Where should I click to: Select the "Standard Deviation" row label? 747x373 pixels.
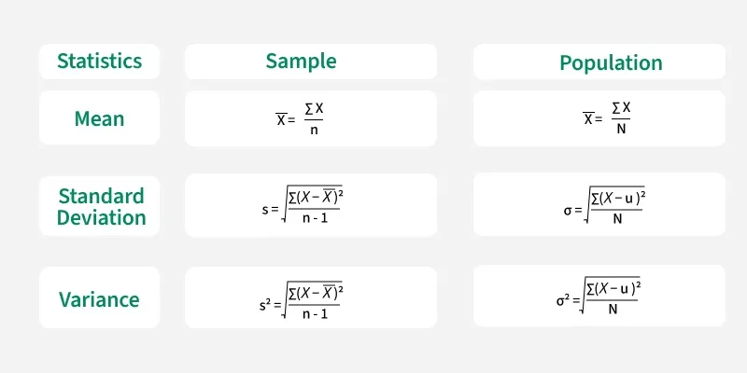(102, 207)
